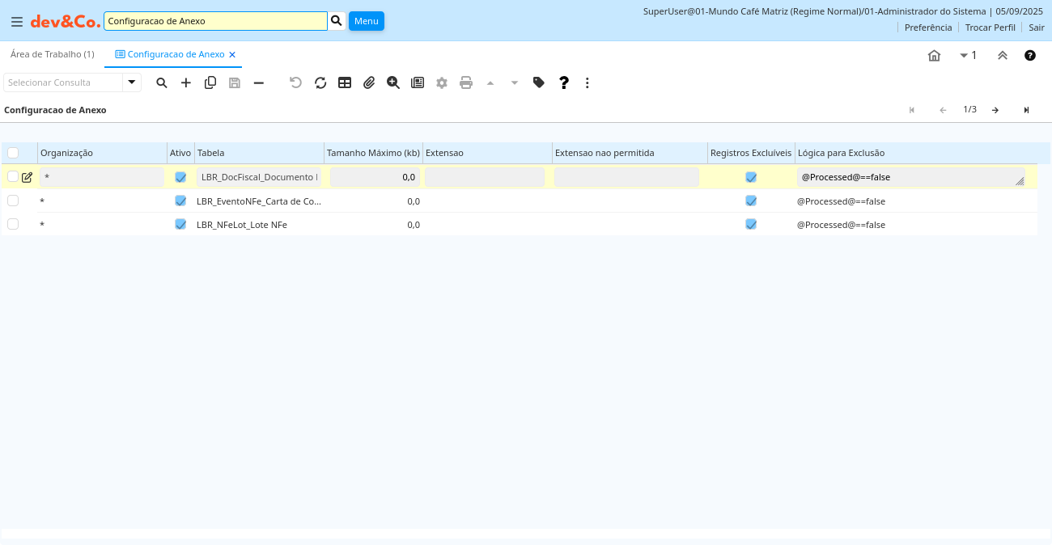The height and width of the screenshot is (545, 1052).
Task: Click the tag icon in toolbar
Action: (539, 82)
